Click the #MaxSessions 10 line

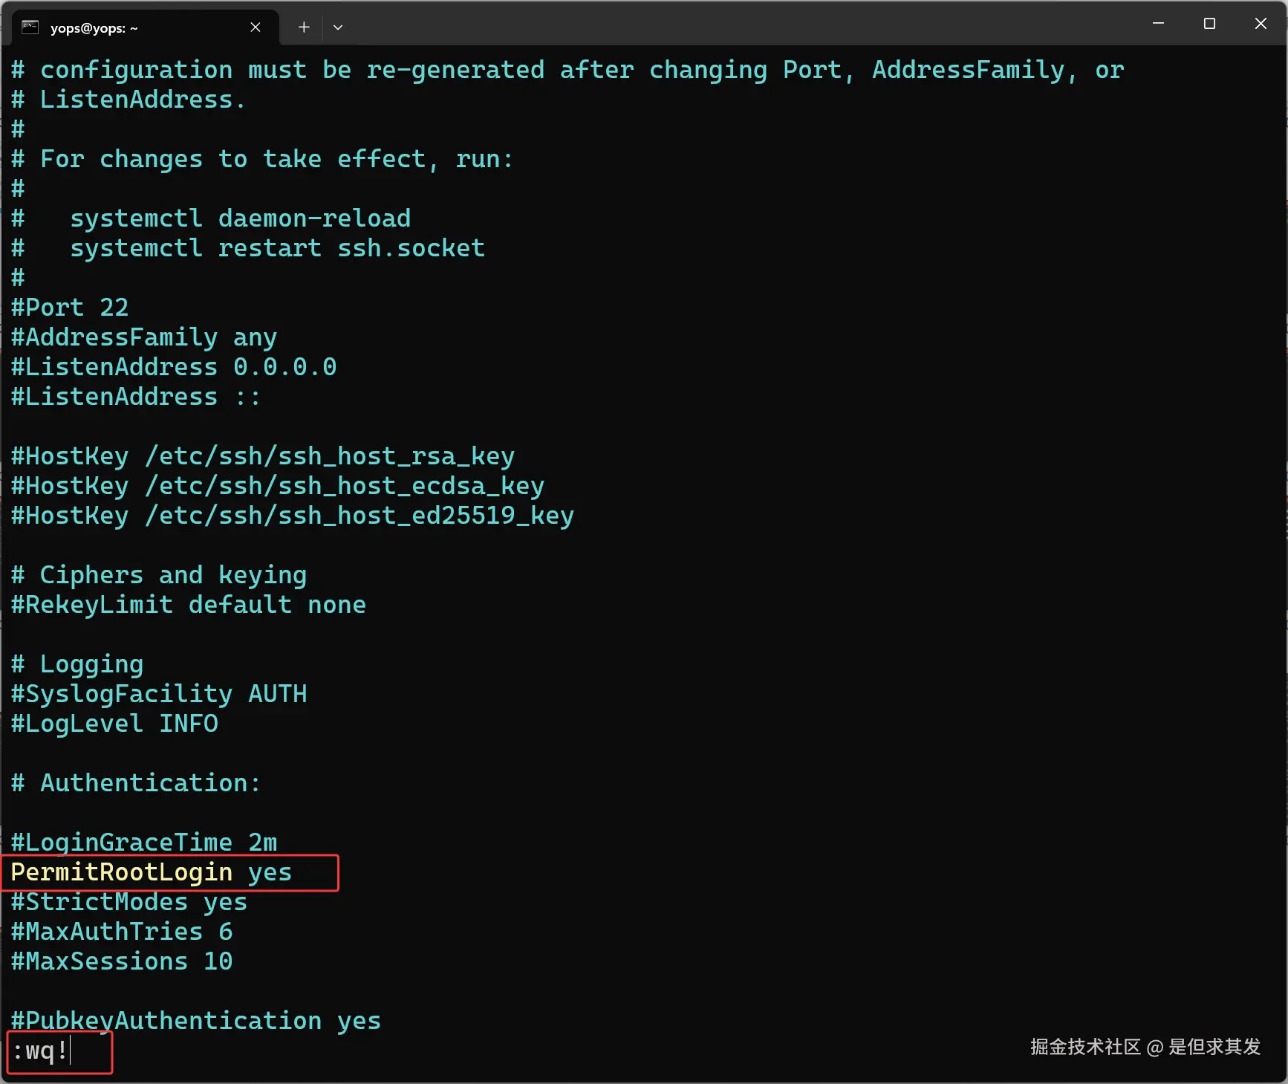[x=120, y=961]
